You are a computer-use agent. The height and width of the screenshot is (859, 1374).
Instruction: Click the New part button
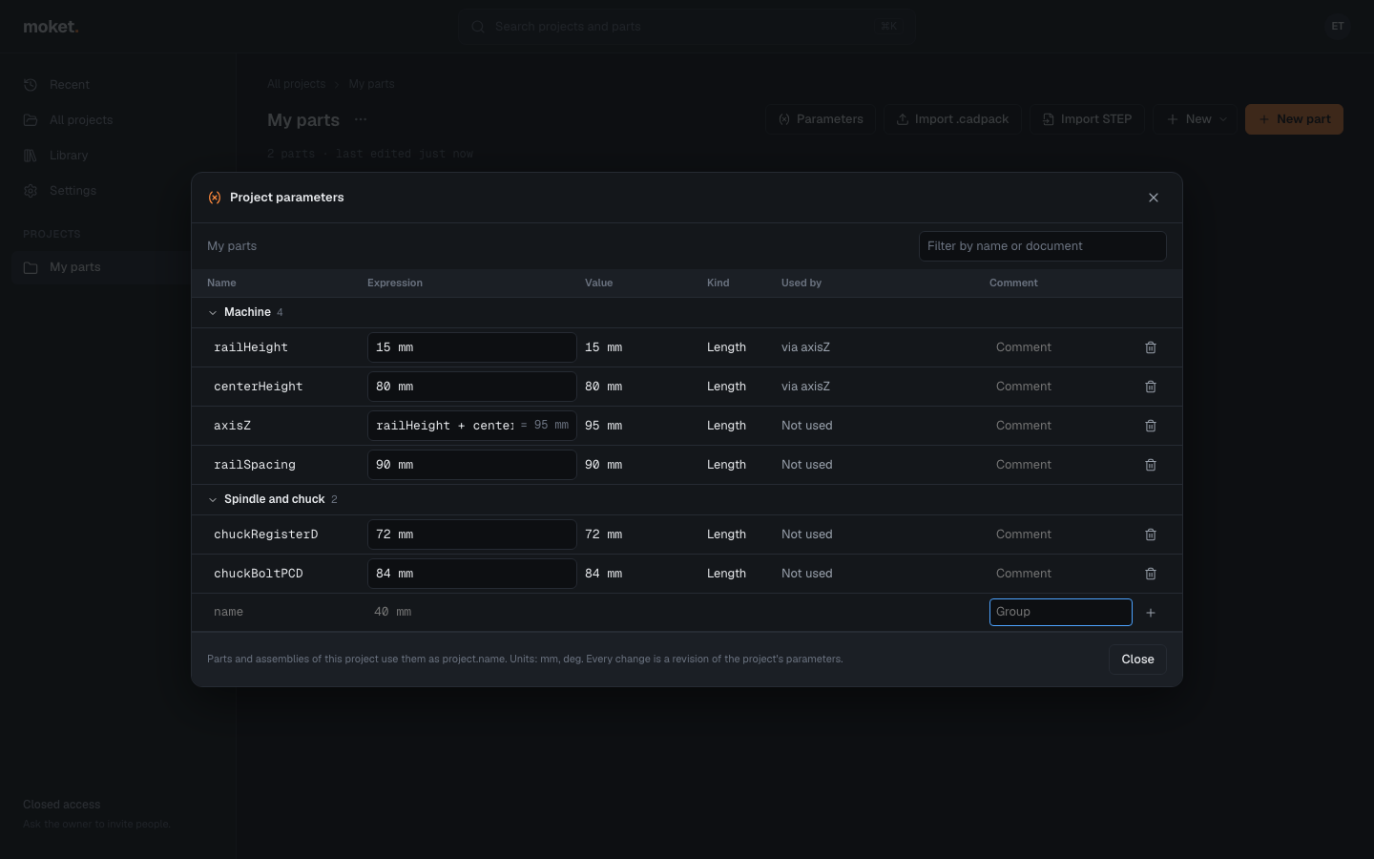pos(1294,119)
